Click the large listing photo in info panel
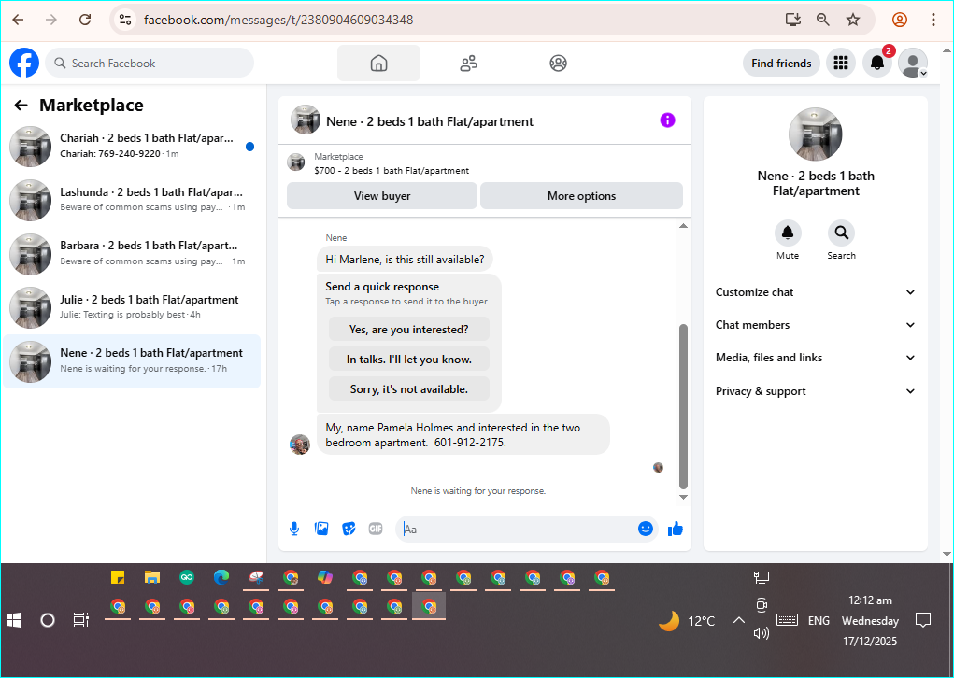This screenshot has height=678, width=954. point(816,134)
